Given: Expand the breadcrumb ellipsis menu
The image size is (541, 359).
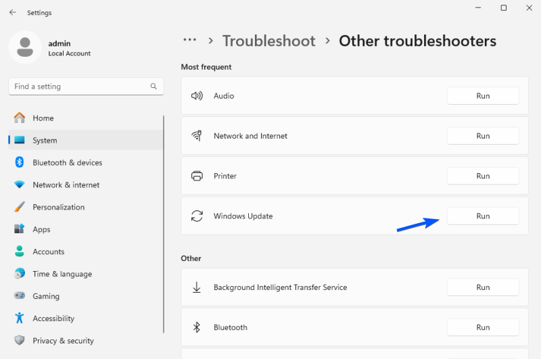Looking at the screenshot, I should point(190,41).
